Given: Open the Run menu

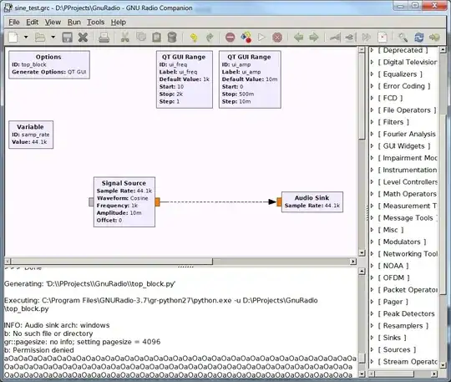Looking at the screenshot, I should 74,23.
